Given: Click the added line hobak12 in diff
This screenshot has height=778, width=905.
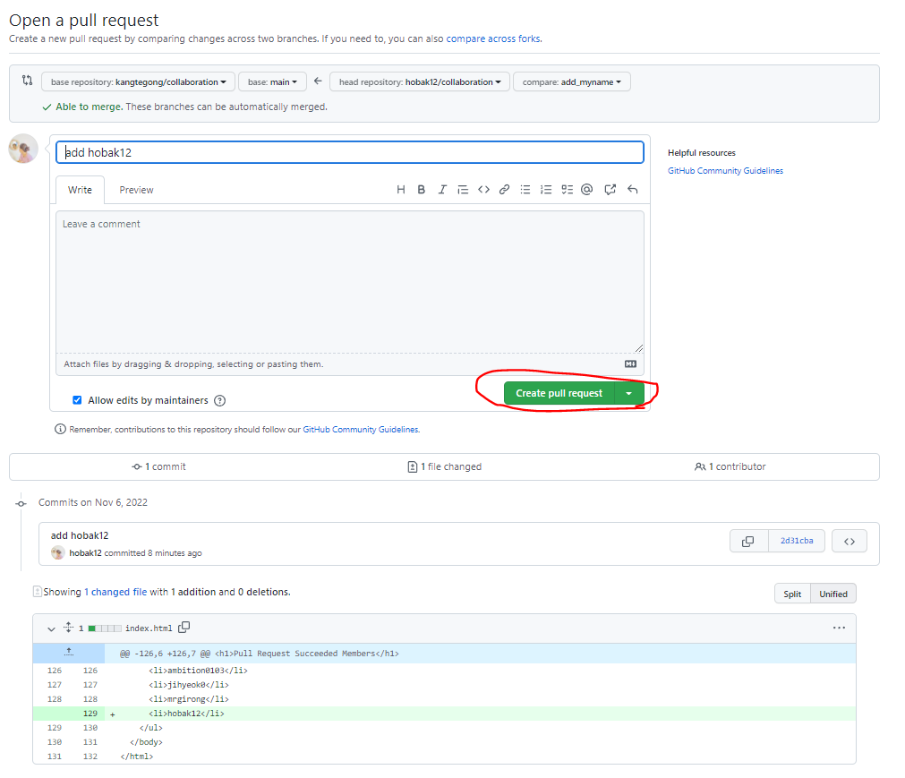Looking at the screenshot, I should click(x=444, y=714).
